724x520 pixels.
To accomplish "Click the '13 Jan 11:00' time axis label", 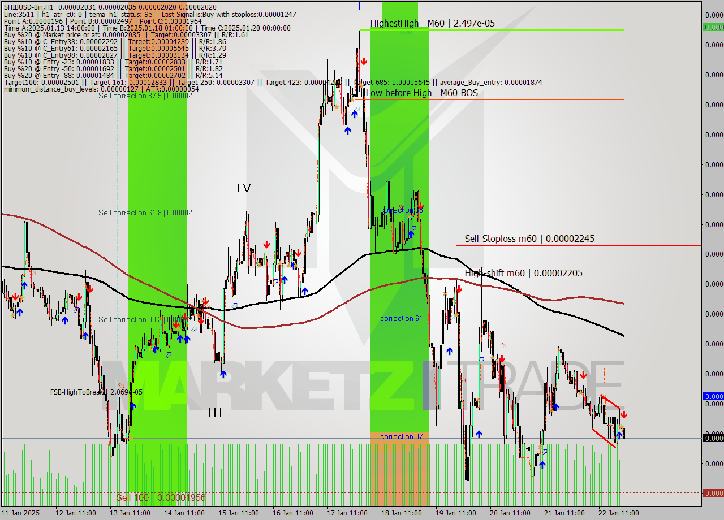I will (130, 513).
